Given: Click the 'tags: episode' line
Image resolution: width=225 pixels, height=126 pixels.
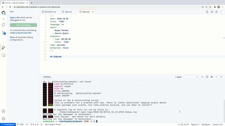Looking at the screenshot, I should point(57,45).
